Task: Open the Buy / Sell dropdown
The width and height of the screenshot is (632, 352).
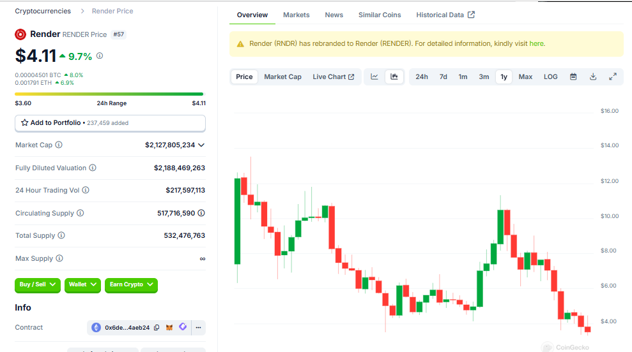Action: point(38,284)
